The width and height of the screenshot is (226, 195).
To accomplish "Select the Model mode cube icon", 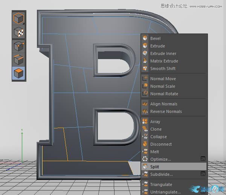I will [19, 18].
